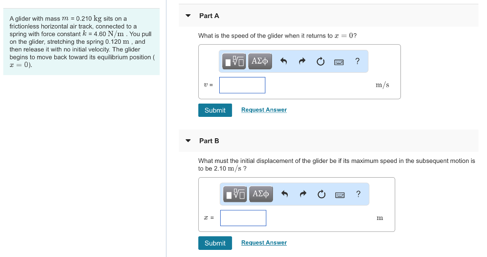Collapse the Part A section
This screenshot has height=257, width=487.
coord(188,16)
